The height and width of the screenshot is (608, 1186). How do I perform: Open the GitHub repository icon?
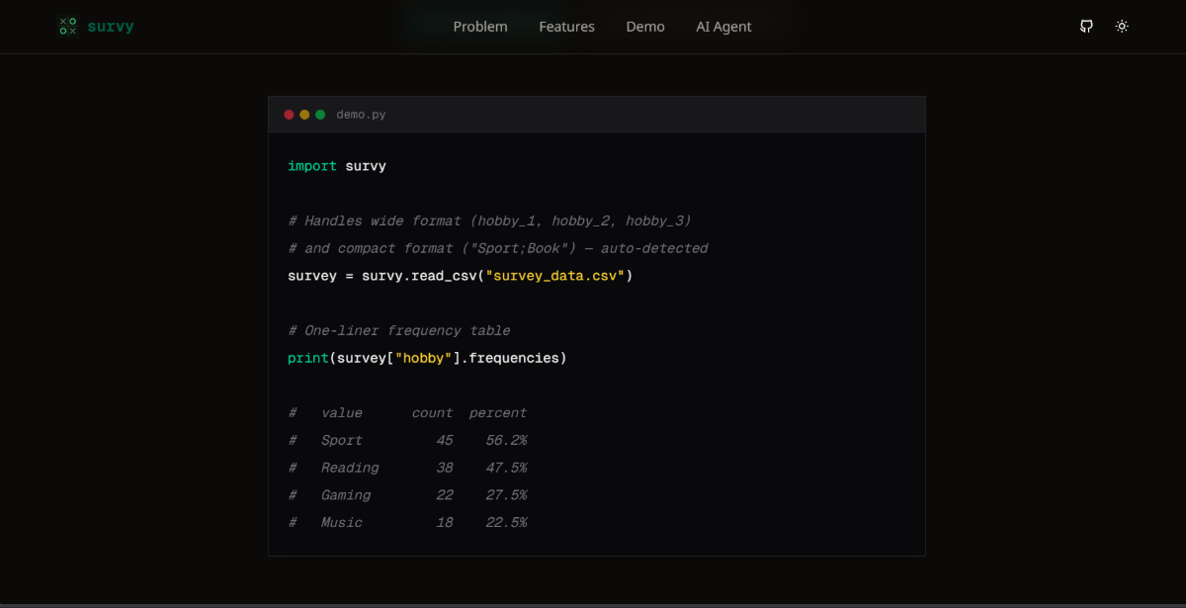click(1086, 27)
